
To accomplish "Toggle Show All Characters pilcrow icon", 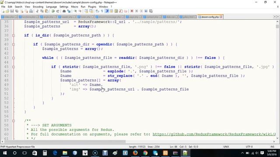I will (102, 11).
